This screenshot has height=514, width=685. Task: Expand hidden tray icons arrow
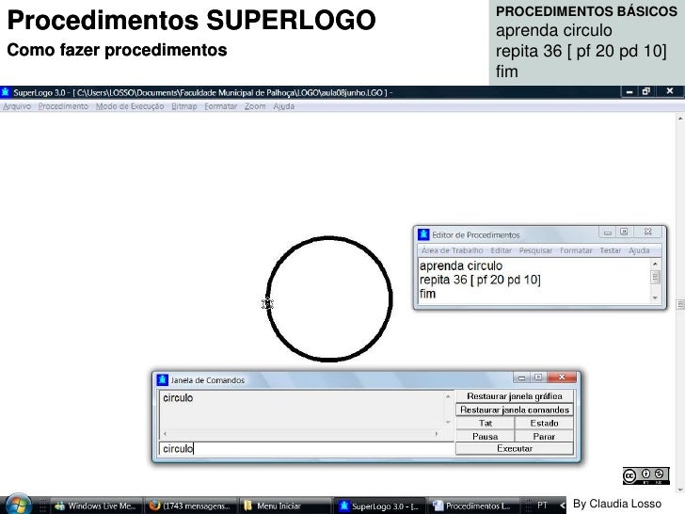pos(563,506)
